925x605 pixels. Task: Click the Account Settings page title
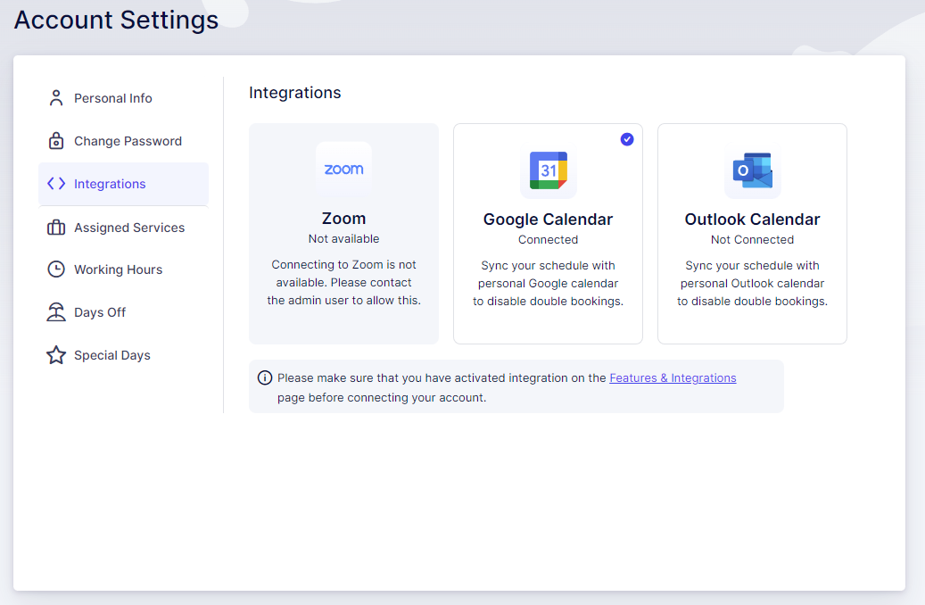[116, 20]
